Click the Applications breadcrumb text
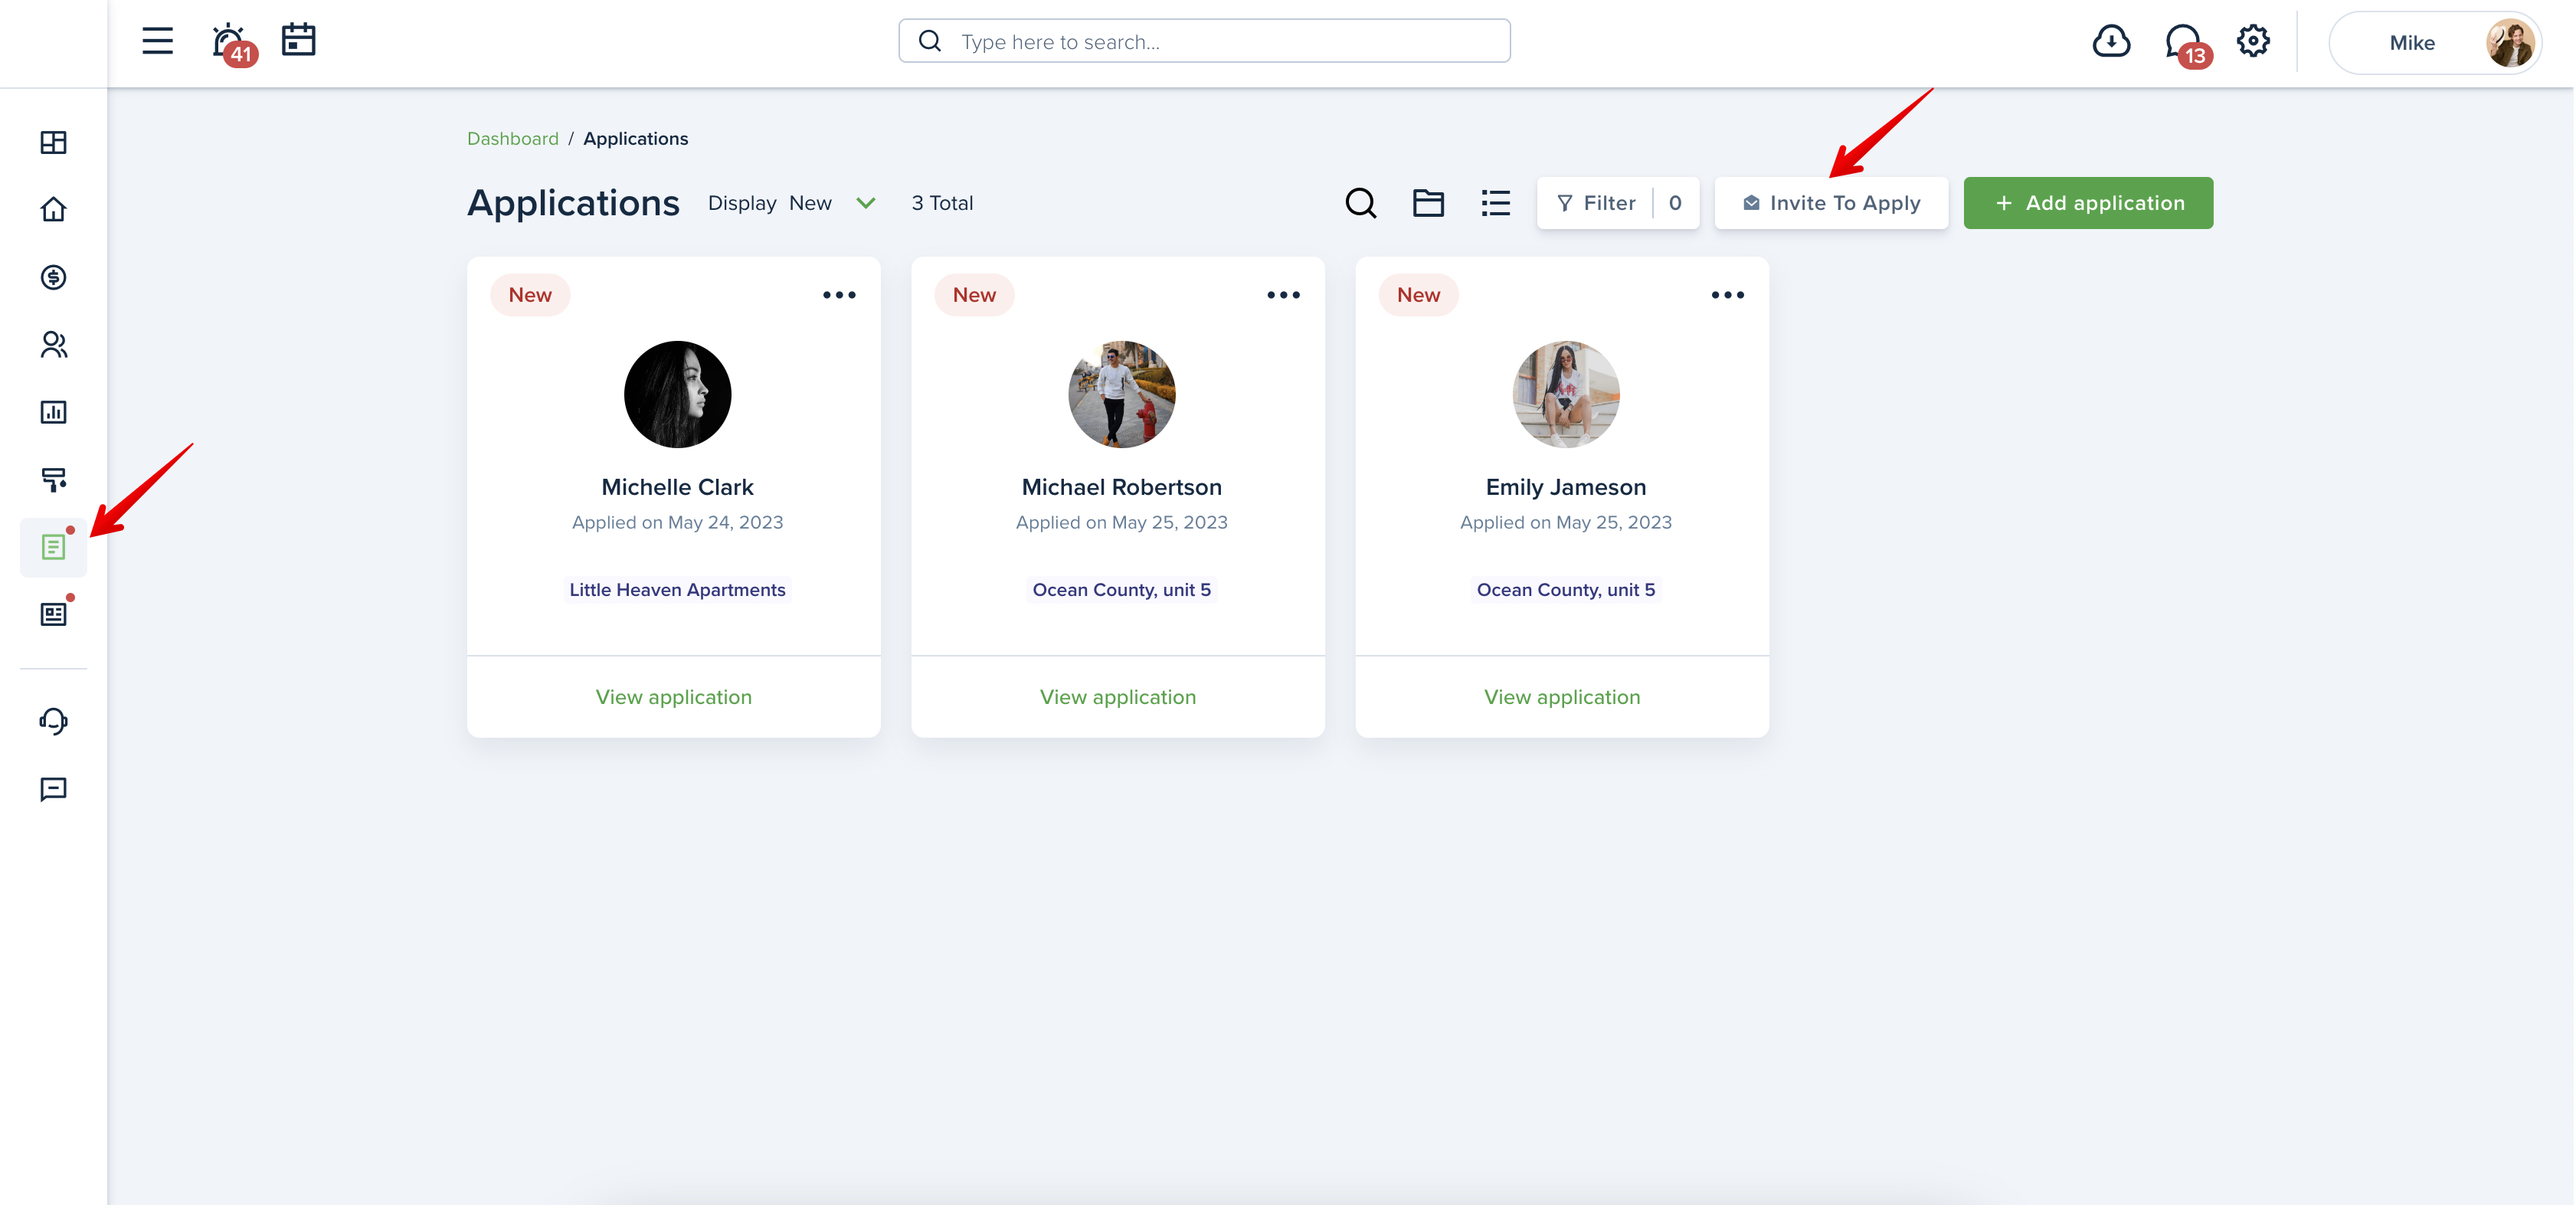2576x1205 pixels. click(635, 139)
